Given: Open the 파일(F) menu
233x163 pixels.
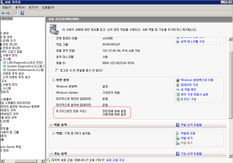Looking at the screenshot, I should [x=7, y=7].
